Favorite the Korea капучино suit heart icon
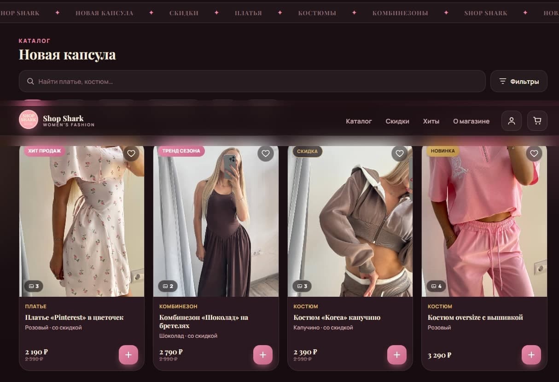 point(400,153)
